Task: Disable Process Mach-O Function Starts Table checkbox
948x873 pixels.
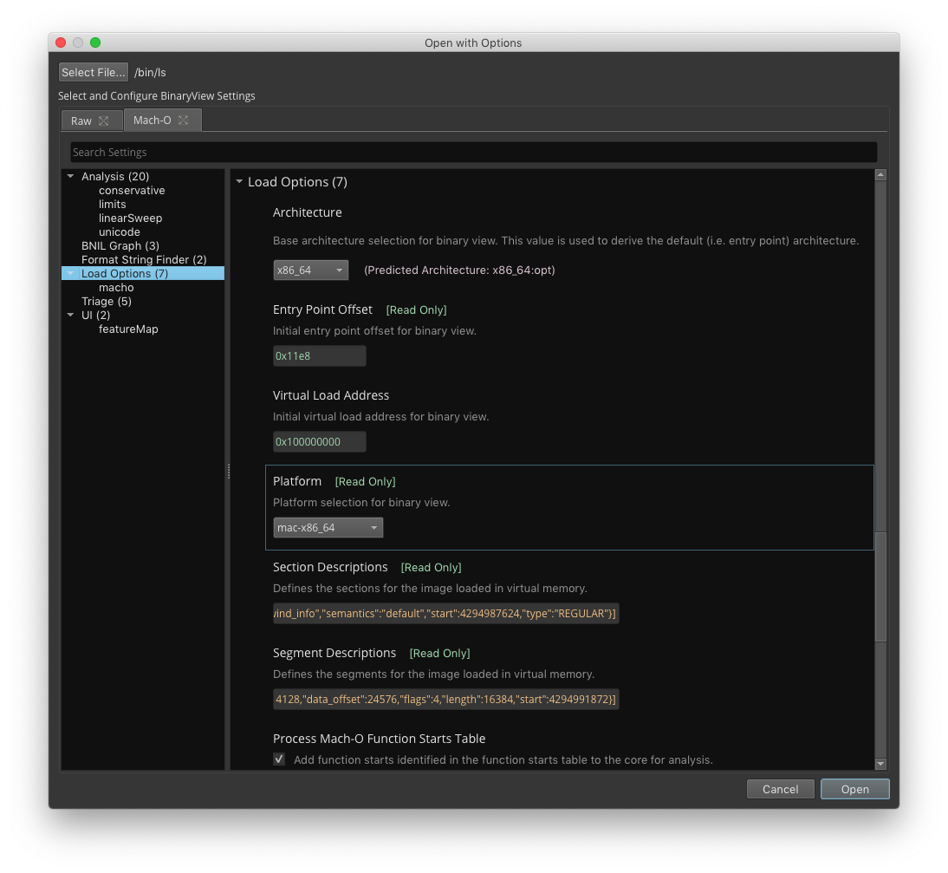Action: pyautogui.click(x=279, y=759)
